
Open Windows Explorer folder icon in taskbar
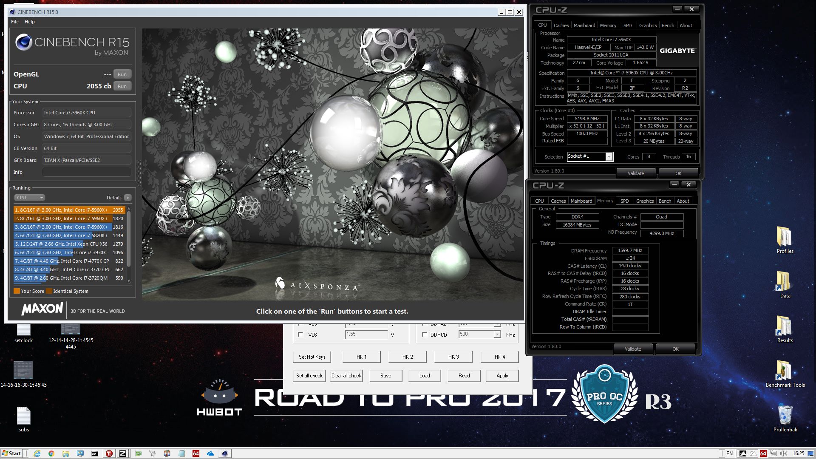66,453
